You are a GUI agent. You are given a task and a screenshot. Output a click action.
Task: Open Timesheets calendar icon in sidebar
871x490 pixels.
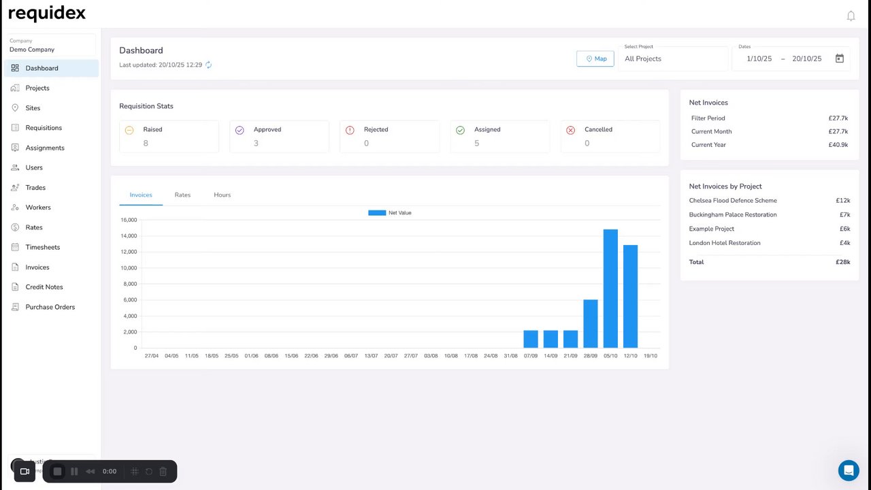(x=15, y=247)
